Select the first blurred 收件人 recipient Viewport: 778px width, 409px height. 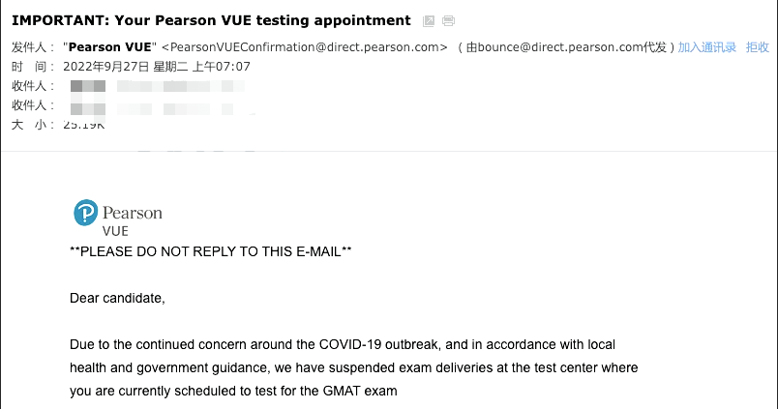(x=155, y=87)
